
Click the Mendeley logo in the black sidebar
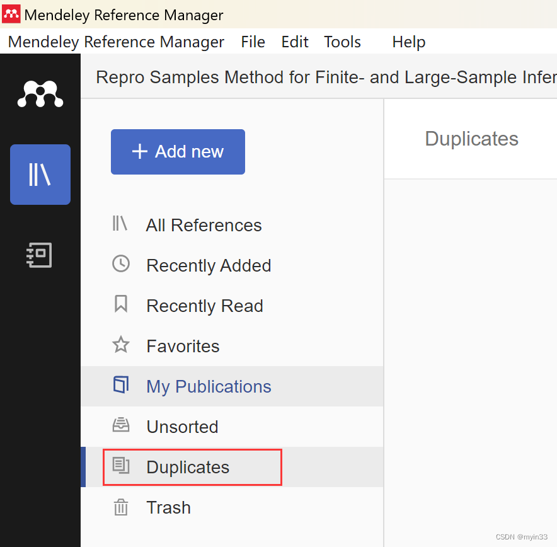(40, 94)
